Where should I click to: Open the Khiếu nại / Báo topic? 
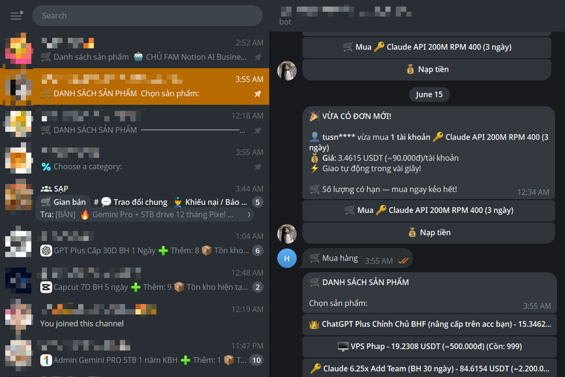click(x=210, y=202)
